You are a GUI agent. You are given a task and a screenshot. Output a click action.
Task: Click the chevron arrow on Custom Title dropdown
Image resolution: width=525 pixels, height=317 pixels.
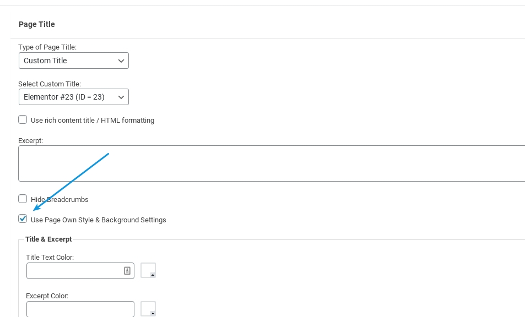121,61
